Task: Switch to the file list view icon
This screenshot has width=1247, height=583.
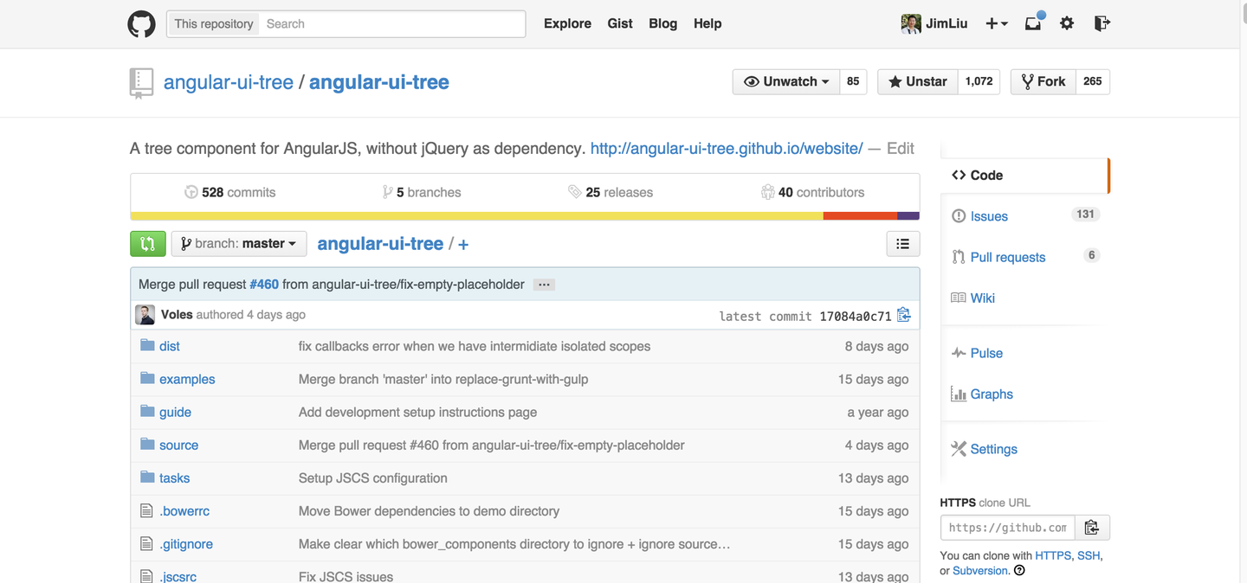Action: coord(902,244)
